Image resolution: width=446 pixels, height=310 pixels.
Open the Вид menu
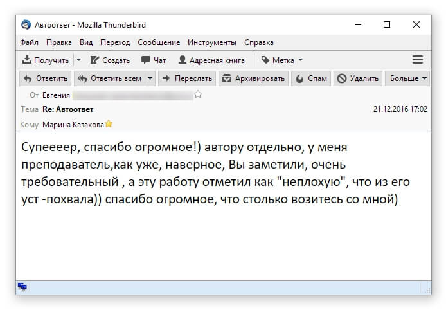[86, 42]
